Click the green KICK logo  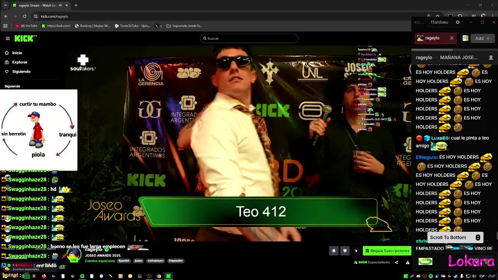coord(26,38)
